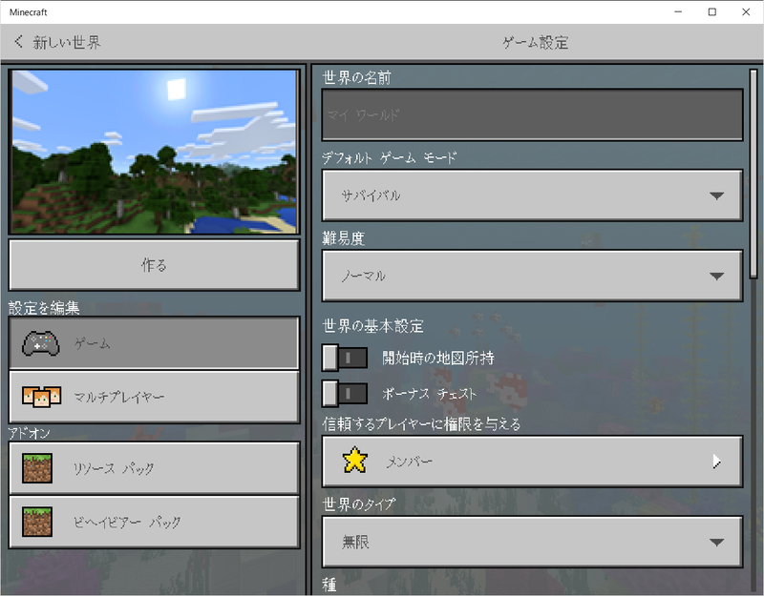Click the yellow star icon next to メンバー
Screen dimensions: 764x596
click(x=354, y=461)
